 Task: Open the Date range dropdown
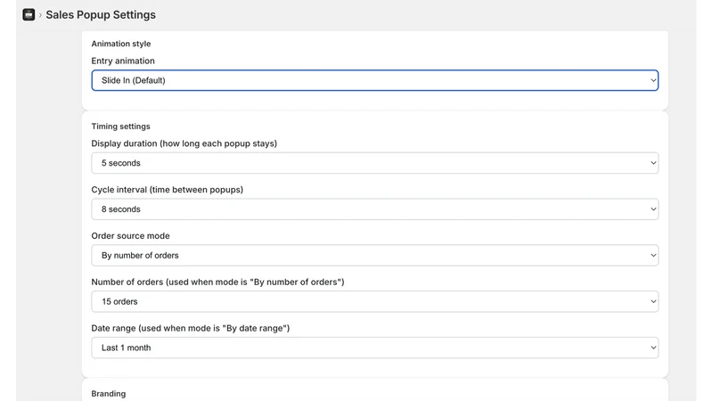(374, 348)
